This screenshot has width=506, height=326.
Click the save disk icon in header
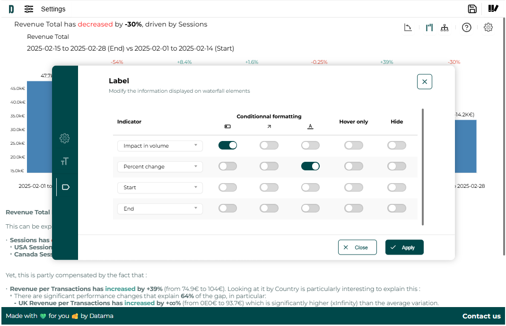click(x=472, y=9)
